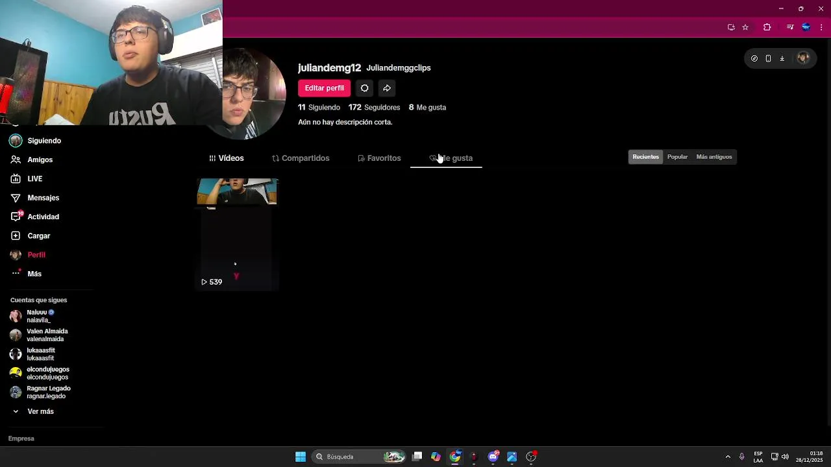Click the 8 Me gusta count
The height and width of the screenshot is (467, 831).
click(x=427, y=108)
